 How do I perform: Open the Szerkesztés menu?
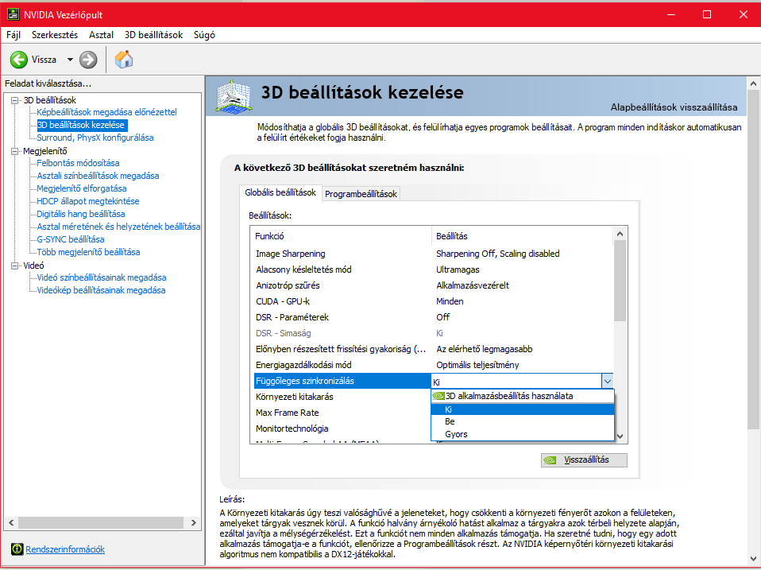click(55, 35)
